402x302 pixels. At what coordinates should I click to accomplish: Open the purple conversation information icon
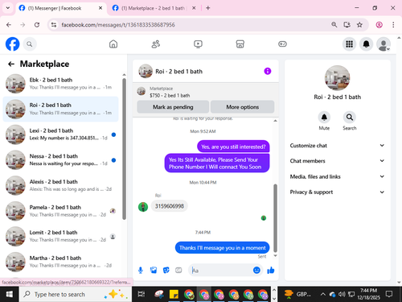coord(268,71)
